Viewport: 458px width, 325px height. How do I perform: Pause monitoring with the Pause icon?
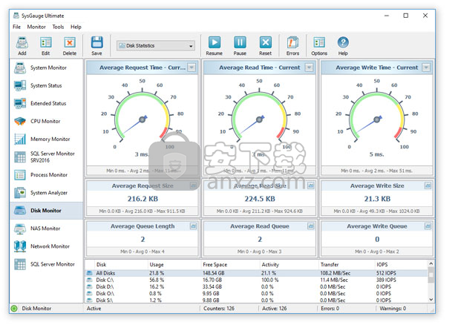pyautogui.click(x=240, y=42)
